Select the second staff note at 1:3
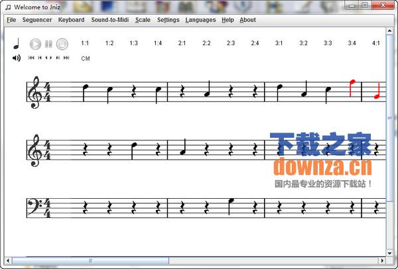This screenshot has width=398, height=269. click(134, 151)
